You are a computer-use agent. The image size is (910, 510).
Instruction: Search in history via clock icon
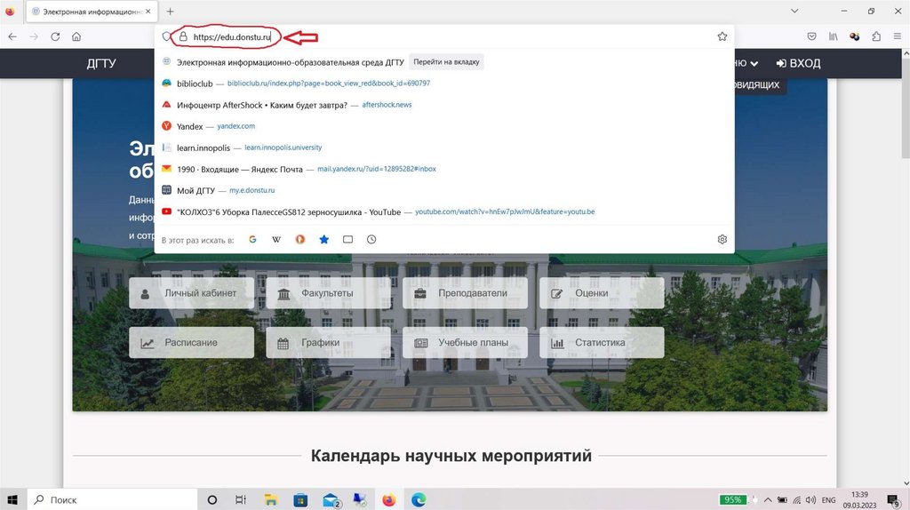point(371,240)
